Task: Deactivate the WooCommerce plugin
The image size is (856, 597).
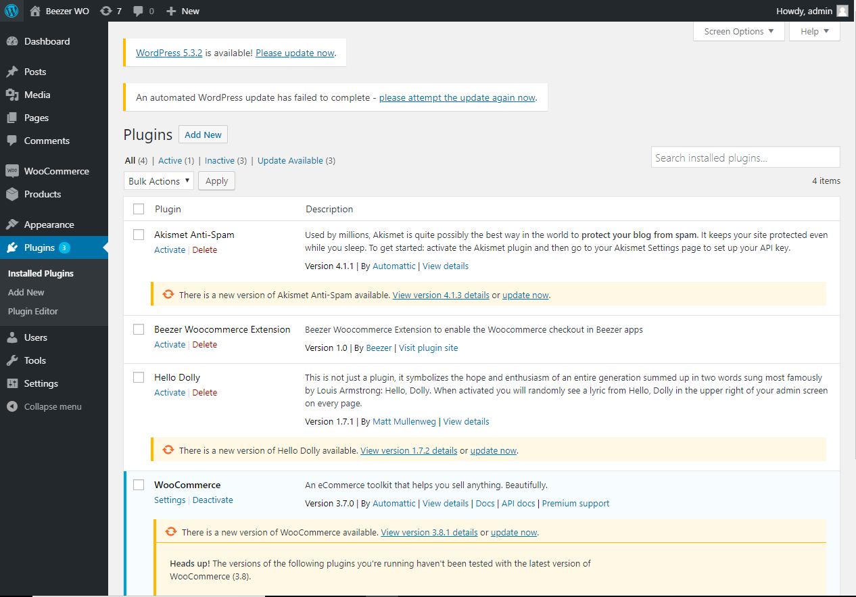Action: click(213, 500)
